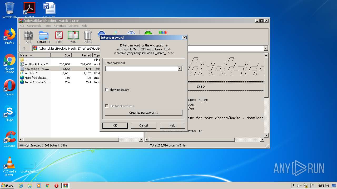
Task: Open Firefox desktop shortcut
Action: [9, 36]
